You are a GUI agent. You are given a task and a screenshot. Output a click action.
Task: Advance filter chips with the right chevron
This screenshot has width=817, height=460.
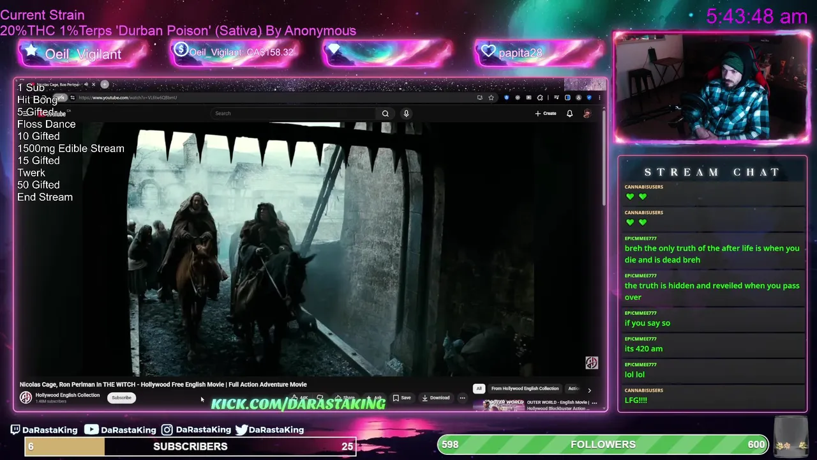(x=589, y=389)
